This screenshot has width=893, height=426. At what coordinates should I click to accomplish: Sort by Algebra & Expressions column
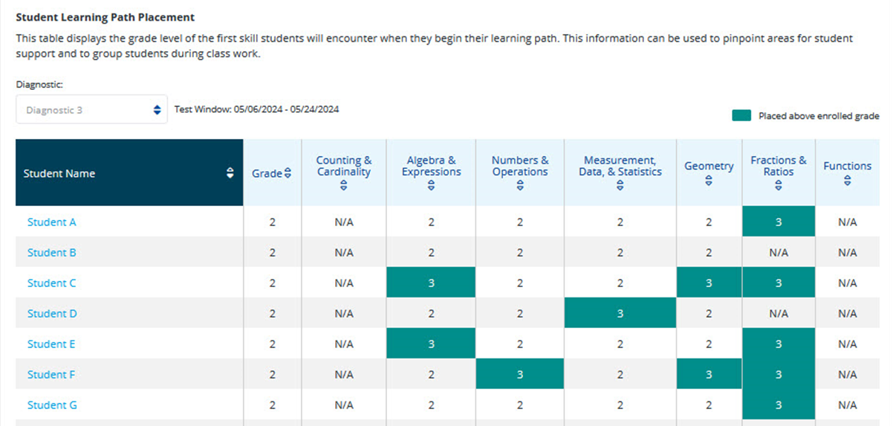(x=431, y=187)
